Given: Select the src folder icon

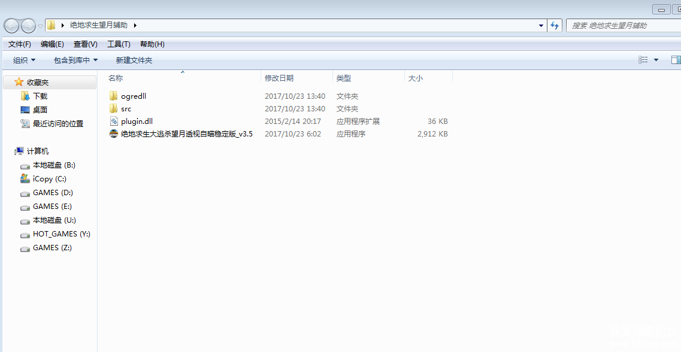Looking at the screenshot, I should coord(113,108).
